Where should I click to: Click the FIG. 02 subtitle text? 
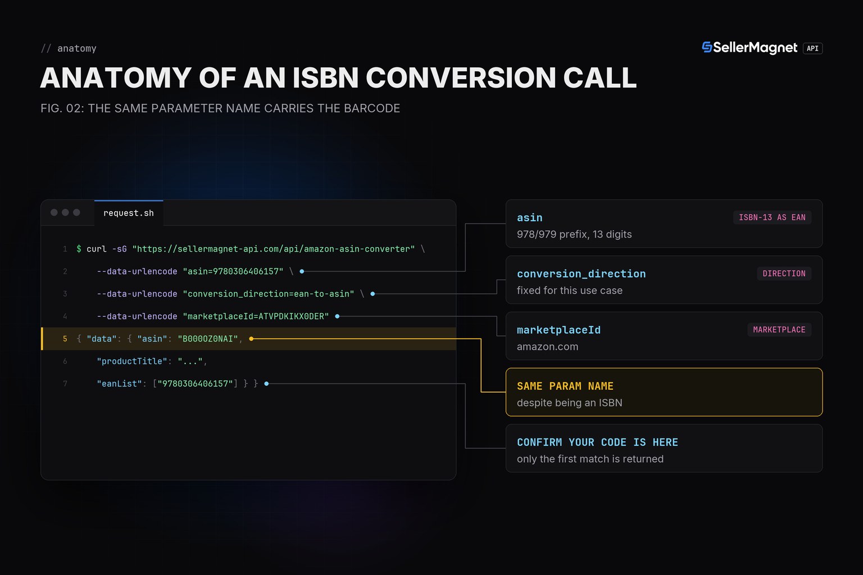click(x=220, y=108)
